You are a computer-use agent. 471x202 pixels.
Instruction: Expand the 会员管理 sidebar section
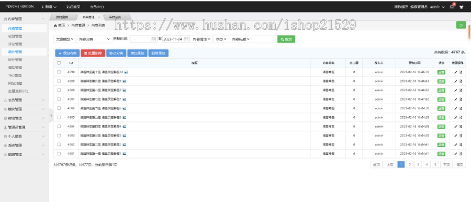(x=24, y=100)
